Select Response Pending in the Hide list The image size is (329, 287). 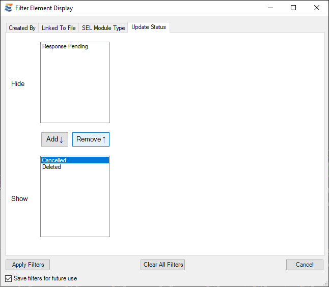pos(75,46)
